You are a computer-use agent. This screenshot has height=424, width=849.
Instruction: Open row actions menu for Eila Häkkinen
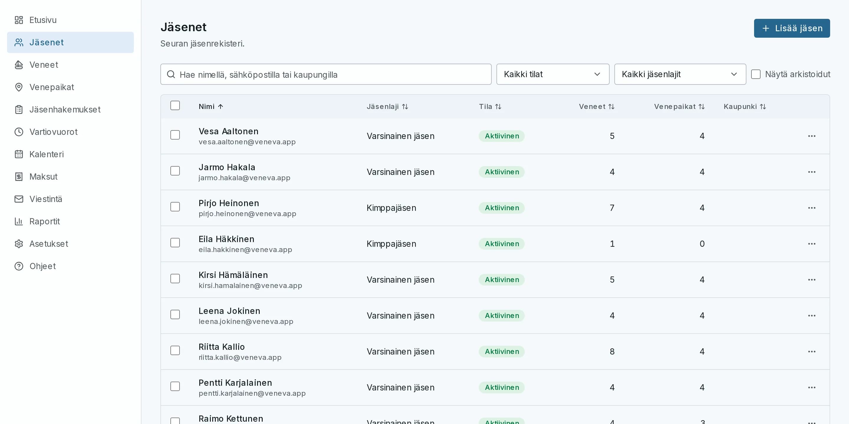812,244
